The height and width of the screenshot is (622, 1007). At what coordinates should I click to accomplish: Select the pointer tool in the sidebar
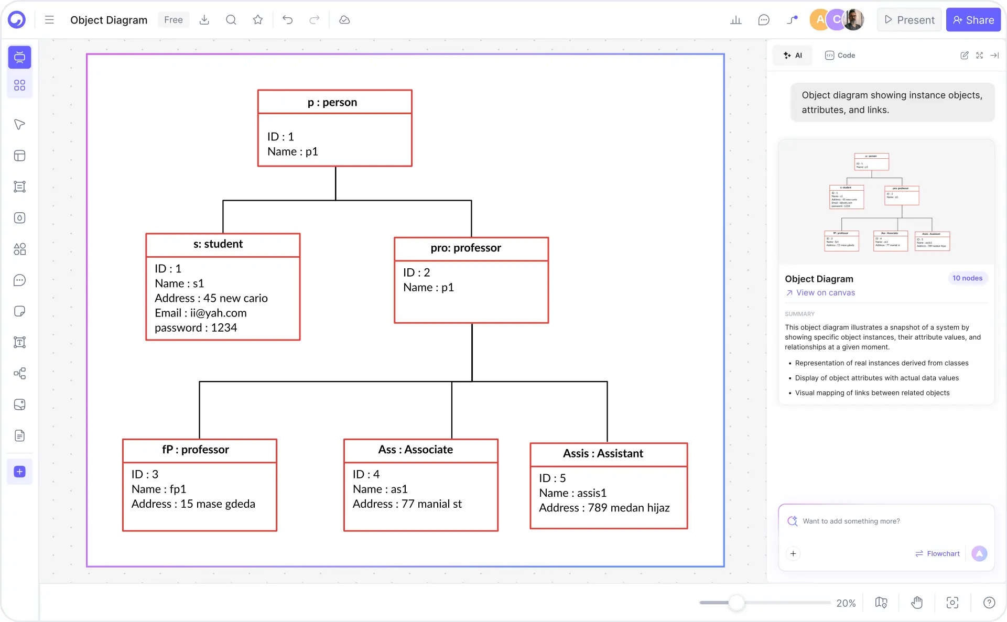coord(19,125)
